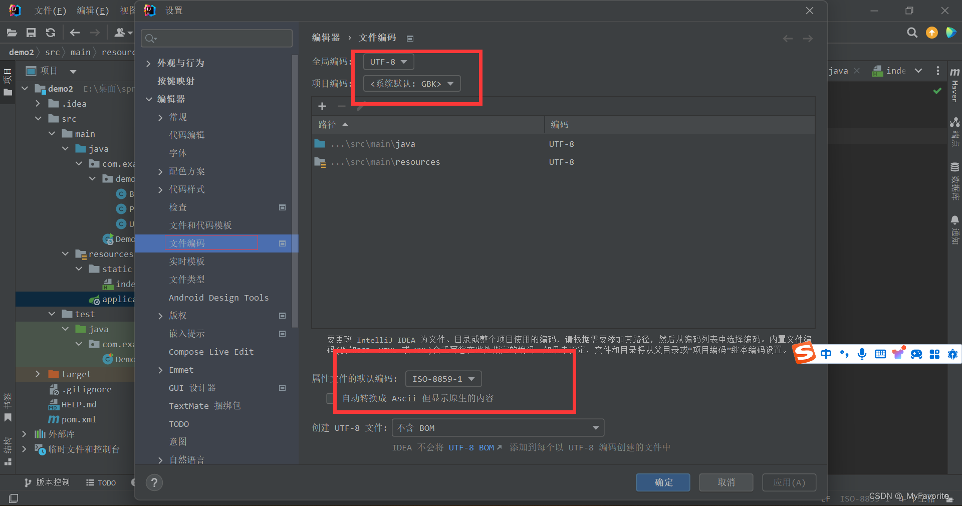Open the TODO tool window button
This screenshot has height=506, width=962.
click(x=101, y=482)
